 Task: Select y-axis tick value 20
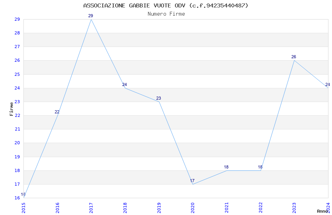tap(17, 143)
